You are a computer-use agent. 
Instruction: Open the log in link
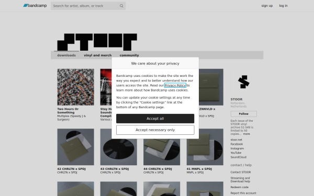pos(283,6)
